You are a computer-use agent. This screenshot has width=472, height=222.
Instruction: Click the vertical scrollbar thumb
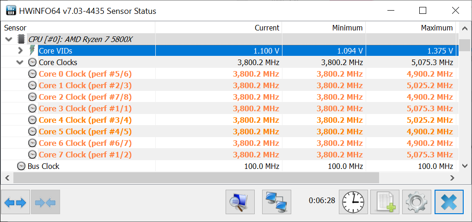[465, 45]
